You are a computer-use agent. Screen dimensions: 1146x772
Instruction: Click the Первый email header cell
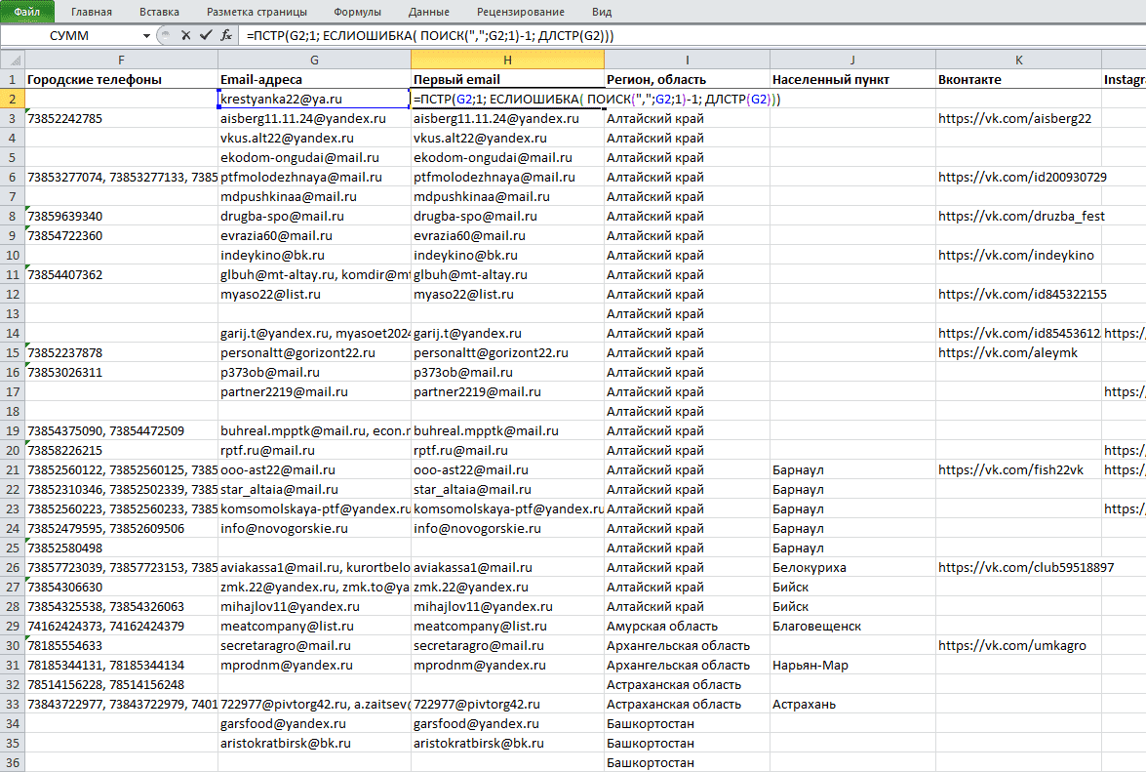507,79
